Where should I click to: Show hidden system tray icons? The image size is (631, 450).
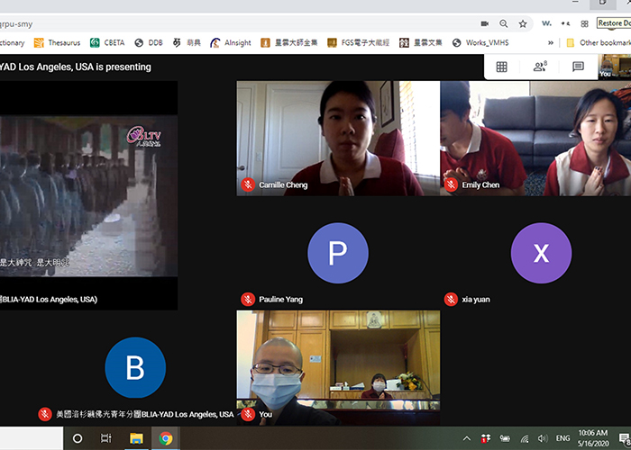[x=467, y=438]
